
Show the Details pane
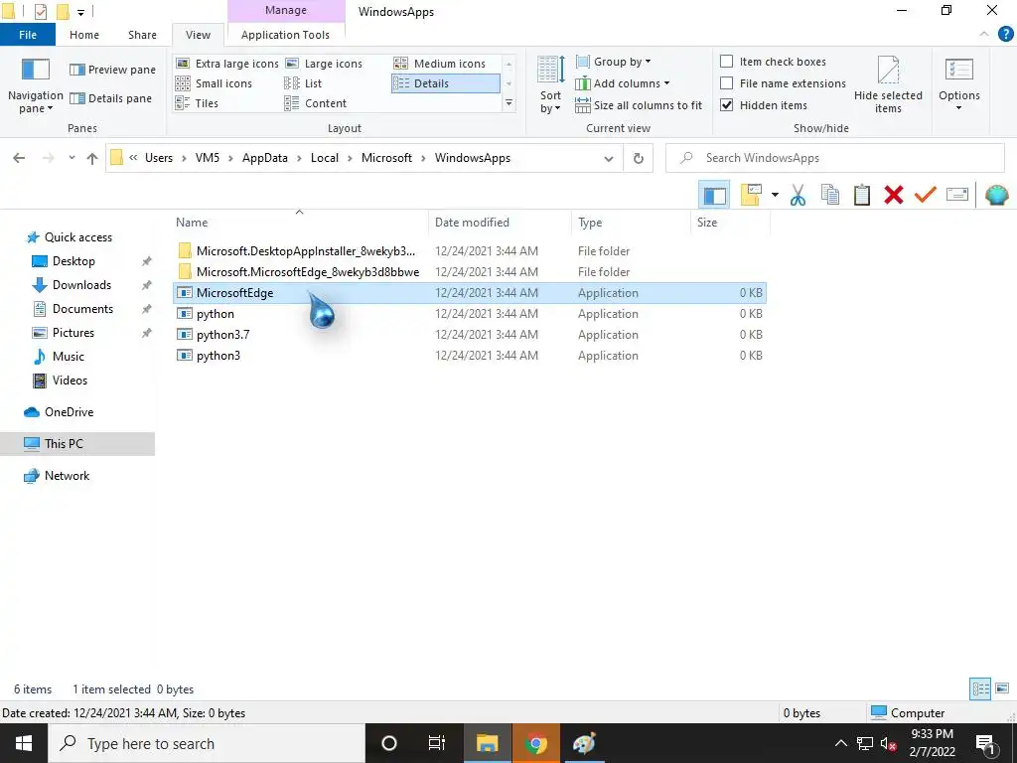pos(111,98)
